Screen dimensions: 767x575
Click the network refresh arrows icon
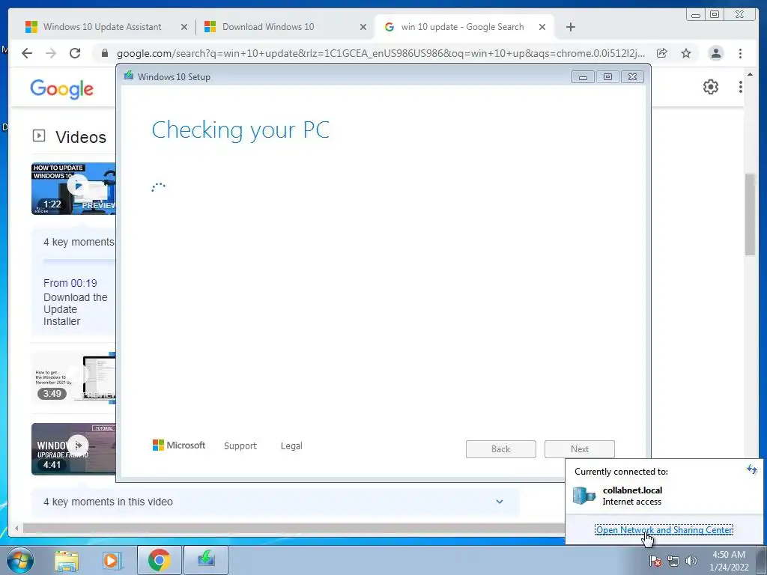coord(752,470)
